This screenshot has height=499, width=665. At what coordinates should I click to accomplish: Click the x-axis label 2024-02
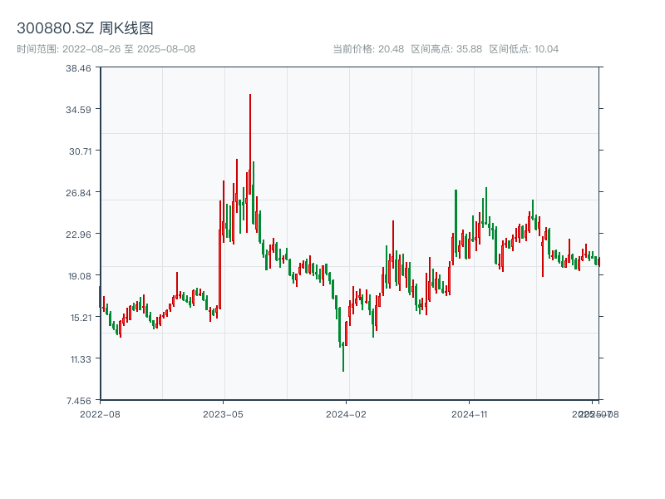pyautogui.click(x=346, y=414)
